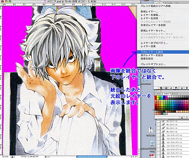Click the horizontal scrollbar right arrow

pyautogui.click(x=136, y=156)
